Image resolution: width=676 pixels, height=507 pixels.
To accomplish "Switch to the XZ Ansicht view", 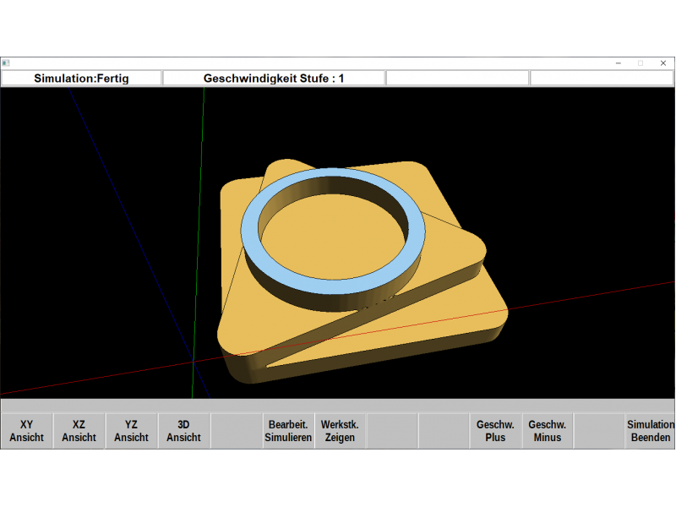I will coord(79,430).
